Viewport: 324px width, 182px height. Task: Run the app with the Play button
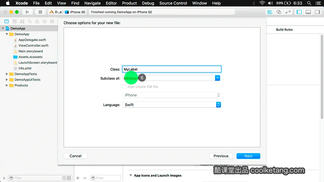tap(27, 12)
